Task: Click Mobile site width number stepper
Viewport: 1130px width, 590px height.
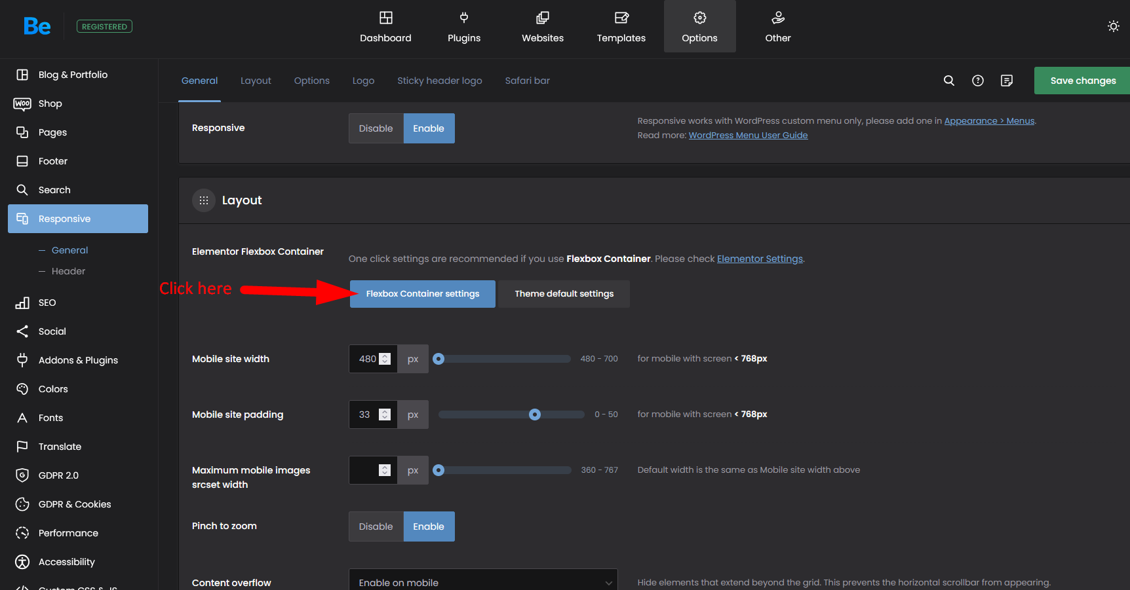Action: 385,359
